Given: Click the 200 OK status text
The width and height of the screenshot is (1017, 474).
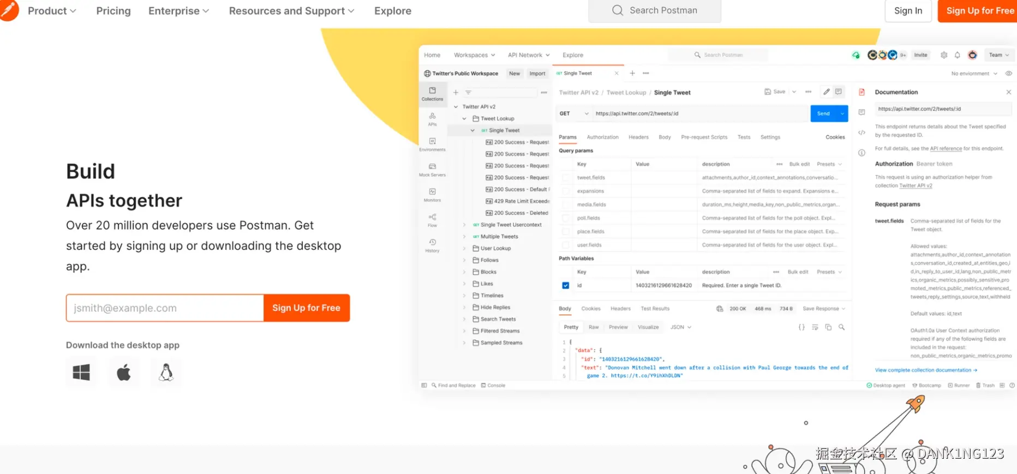Looking at the screenshot, I should 738,309.
